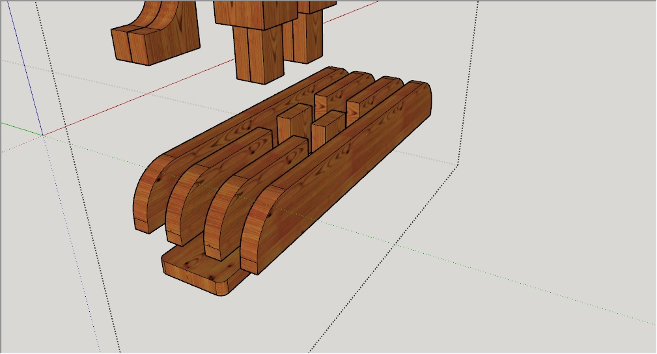This screenshot has height=354, width=657.
Task: Select the left upright block between the beams
Action: coord(294,126)
